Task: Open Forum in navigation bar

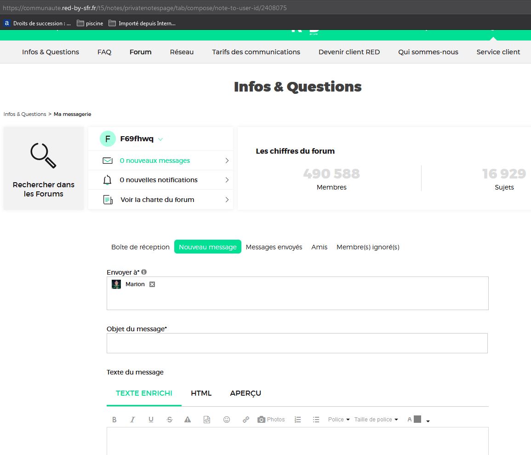Action: click(141, 52)
